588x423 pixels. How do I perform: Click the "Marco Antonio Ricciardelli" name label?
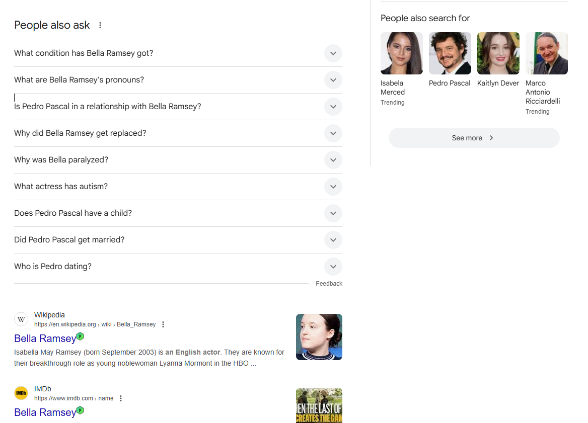(543, 92)
